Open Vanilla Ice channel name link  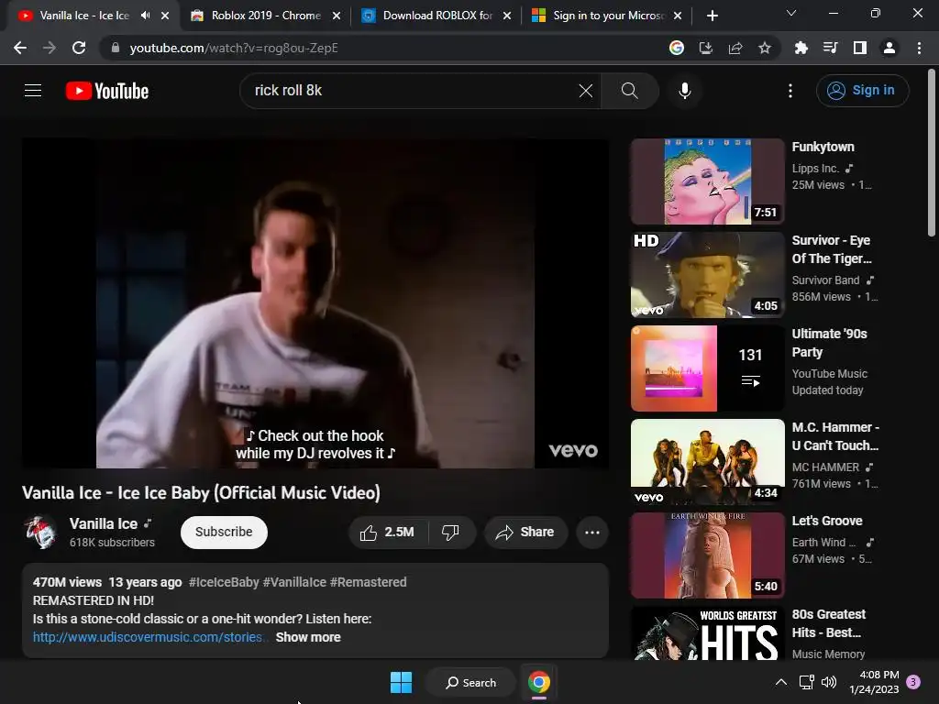click(x=104, y=523)
